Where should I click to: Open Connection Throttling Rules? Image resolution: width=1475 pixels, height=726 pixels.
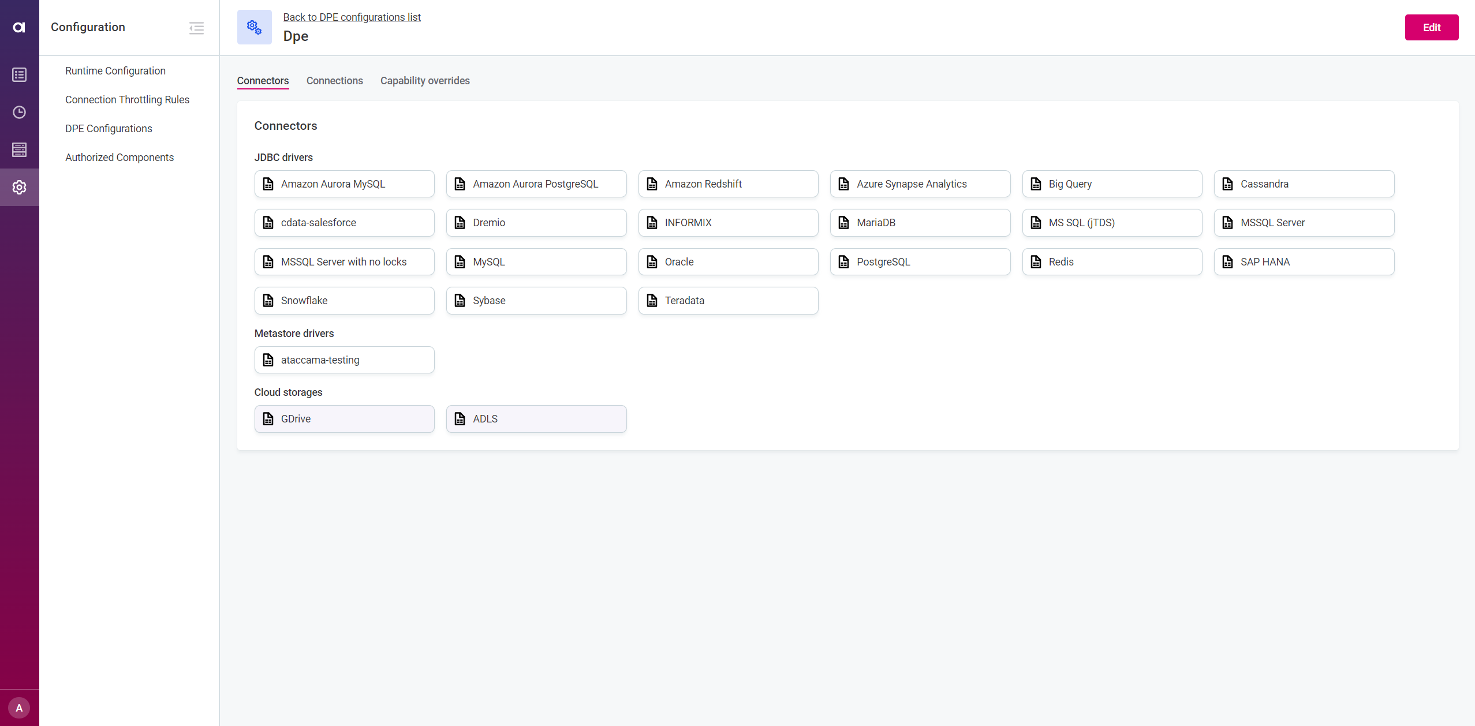coord(127,99)
